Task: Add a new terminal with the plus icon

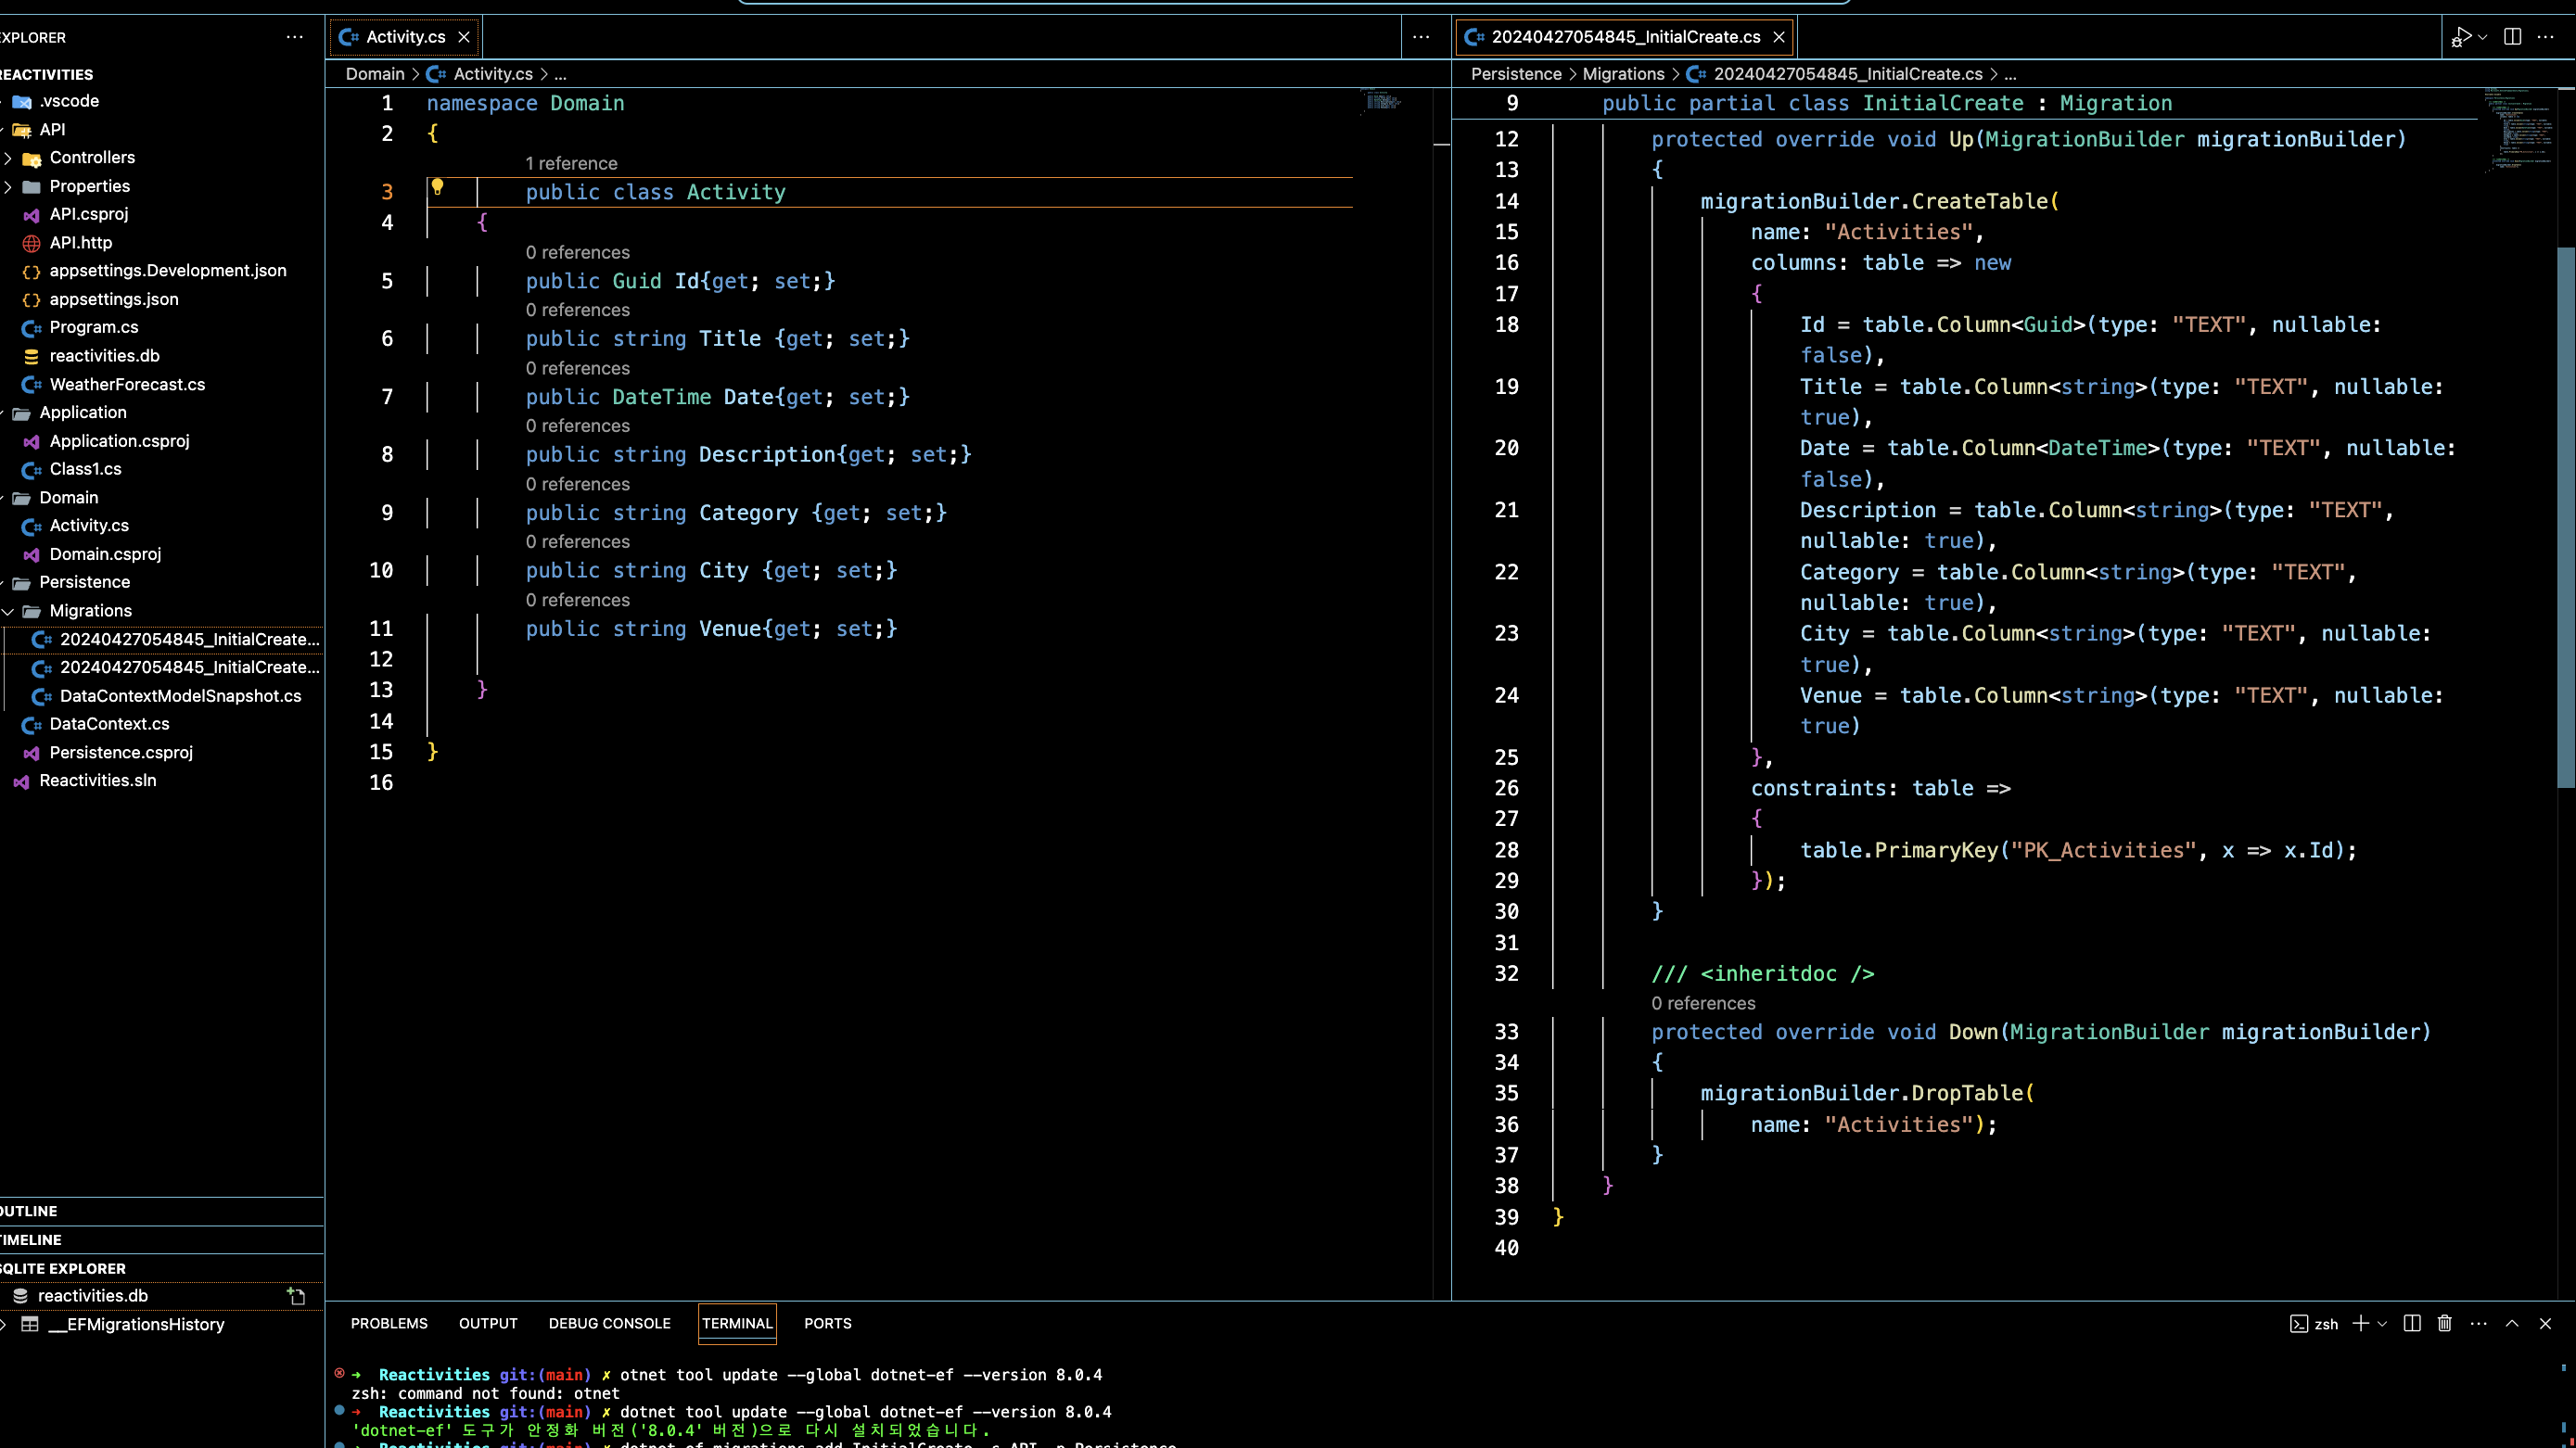Action: point(2360,1323)
